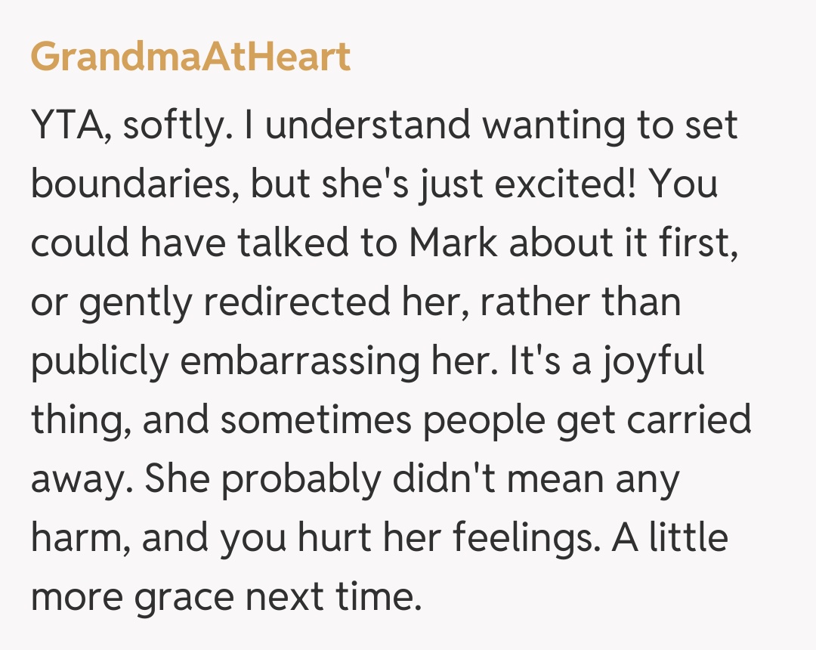Click the word 'understand' in first line

pyautogui.click(x=369, y=125)
